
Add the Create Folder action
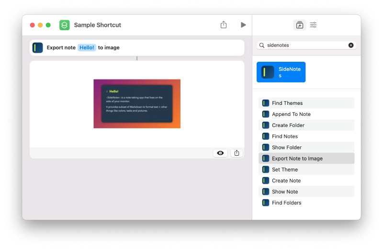(x=306, y=125)
